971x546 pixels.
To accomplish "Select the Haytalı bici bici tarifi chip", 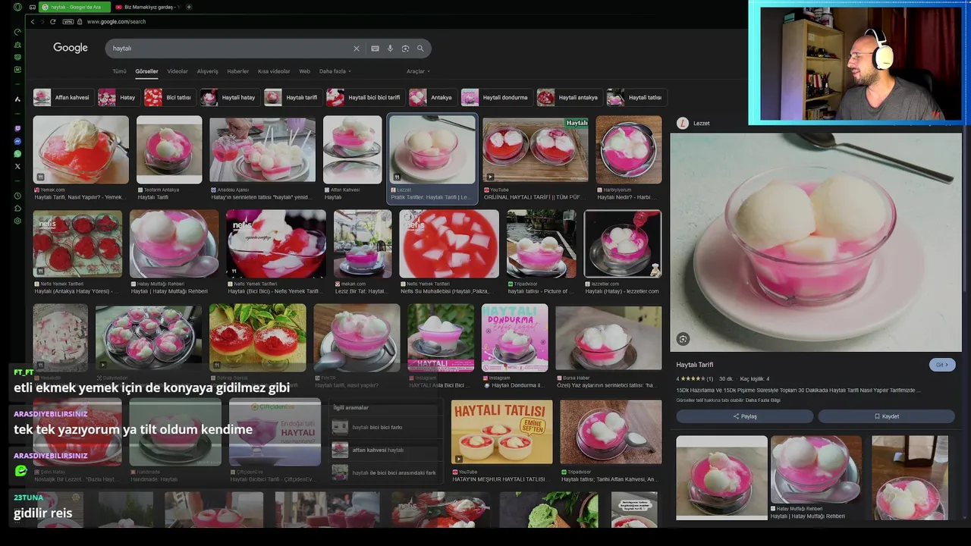I will [x=365, y=97].
